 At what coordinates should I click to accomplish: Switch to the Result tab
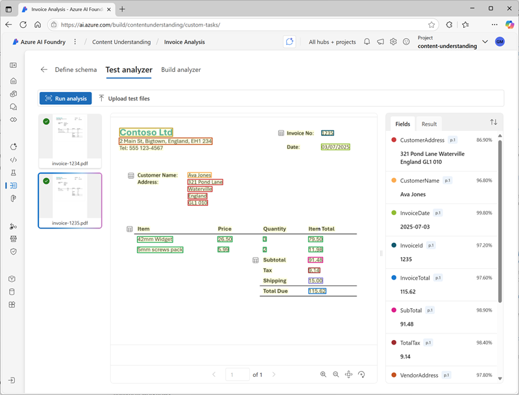tap(429, 124)
